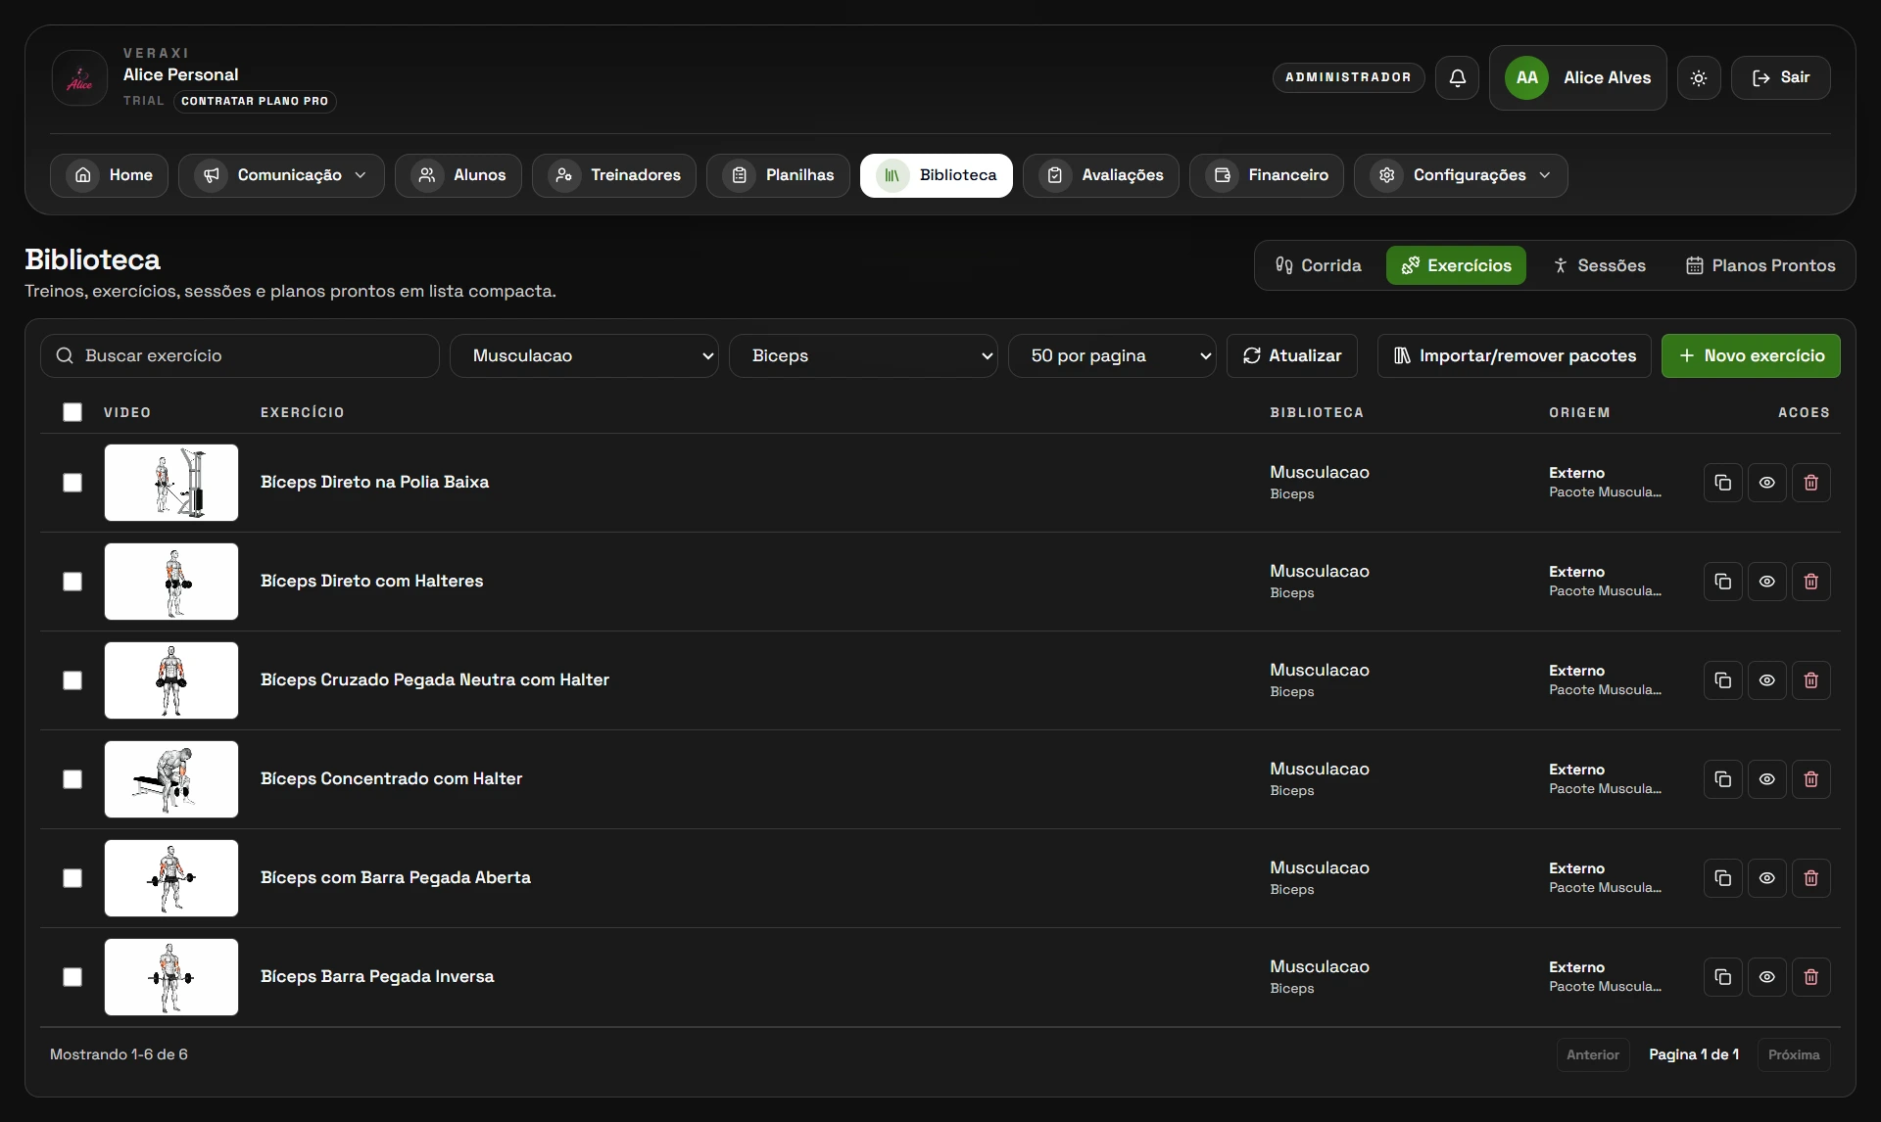Viewport: 1881px width, 1122px height.
Task: Duplicate Bíceps Direto na Polia Baixa
Action: click(x=1722, y=483)
